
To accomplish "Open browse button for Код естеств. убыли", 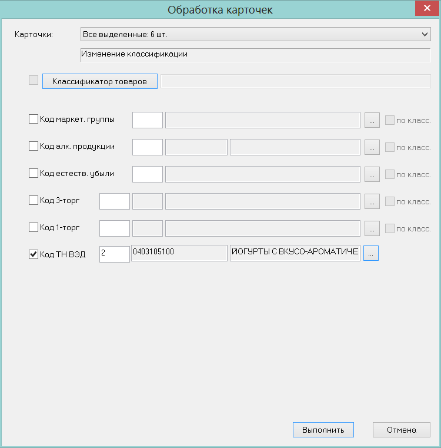I will point(372,174).
